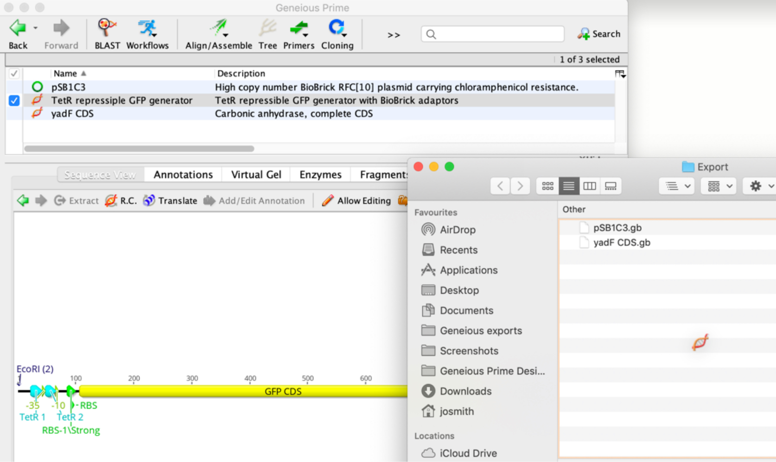The width and height of the screenshot is (776, 462).
Task: Open the Finder sort options dropdown
Action: point(677,186)
